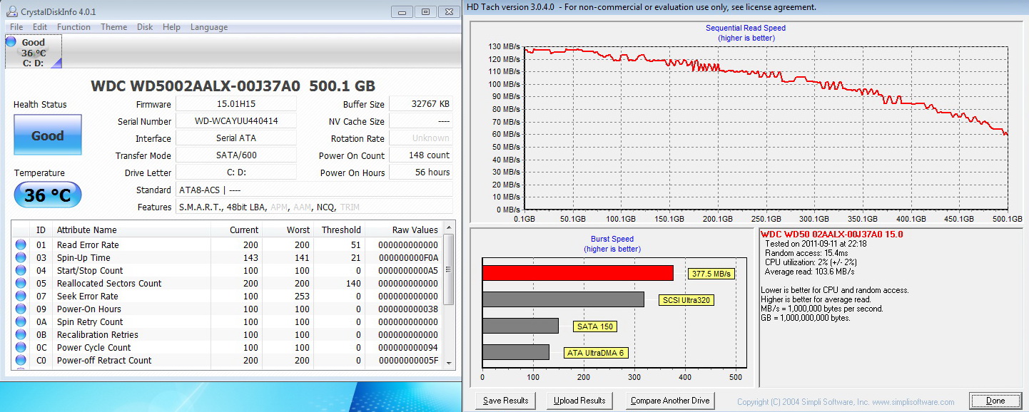1029x412 pixels.
Task: Click the Attribute Name column header
Action: 131,230
